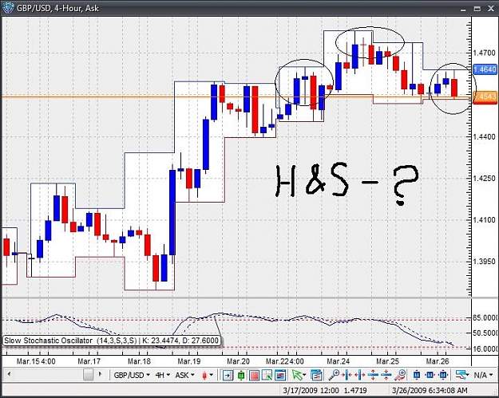Toggle the data cursor crosshair button
Image resolution: width=499 pixels, height=398 pixels.
coord(267,375)
